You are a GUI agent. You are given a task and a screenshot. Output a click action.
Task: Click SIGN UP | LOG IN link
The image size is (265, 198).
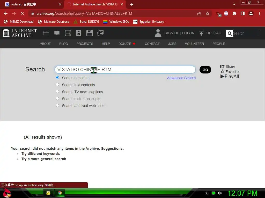coord(180,33)
